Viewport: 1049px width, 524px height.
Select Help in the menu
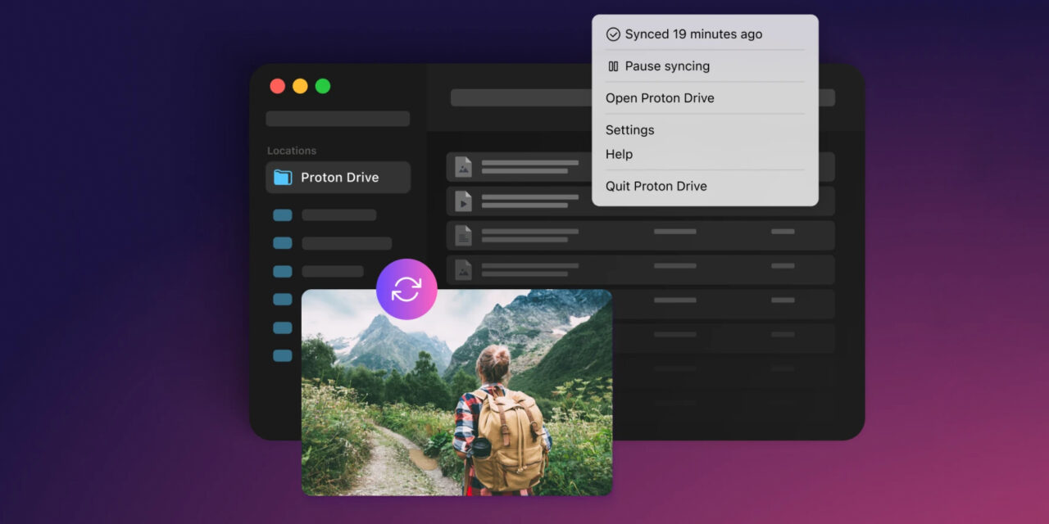click(x=619, y=154)
